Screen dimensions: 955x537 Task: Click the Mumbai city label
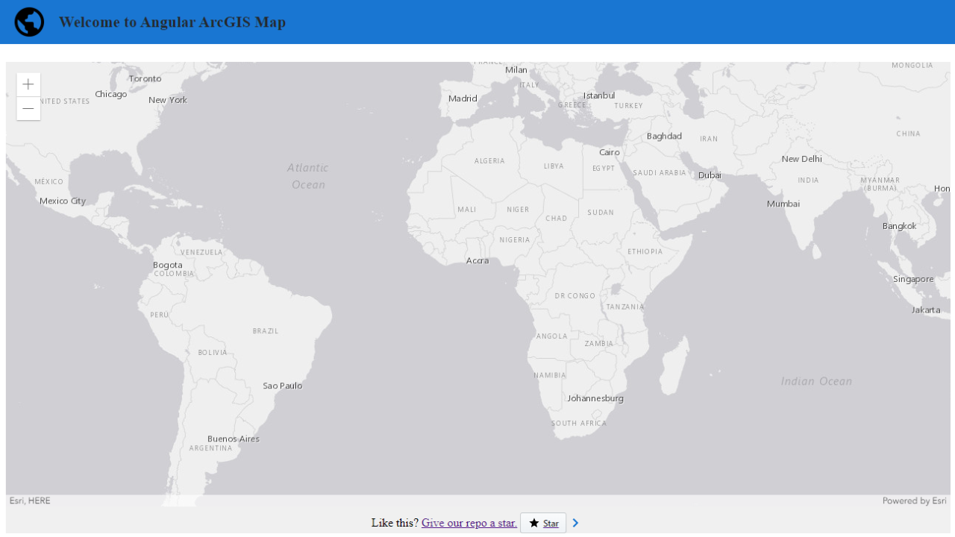783,204
